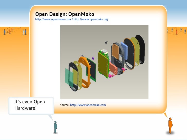
Task: Click the exploded phone diagram image
Action: click(x=104, y=62)
